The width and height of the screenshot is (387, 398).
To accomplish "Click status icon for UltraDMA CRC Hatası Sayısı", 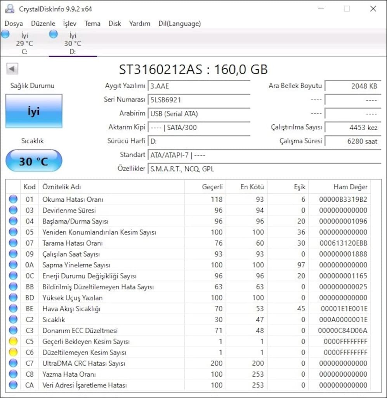I will pyautogui.click(x=13, y=363).
